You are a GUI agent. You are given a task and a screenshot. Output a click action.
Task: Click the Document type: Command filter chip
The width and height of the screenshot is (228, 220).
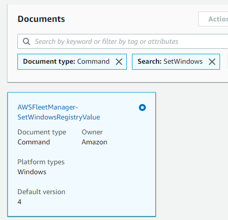72,62
